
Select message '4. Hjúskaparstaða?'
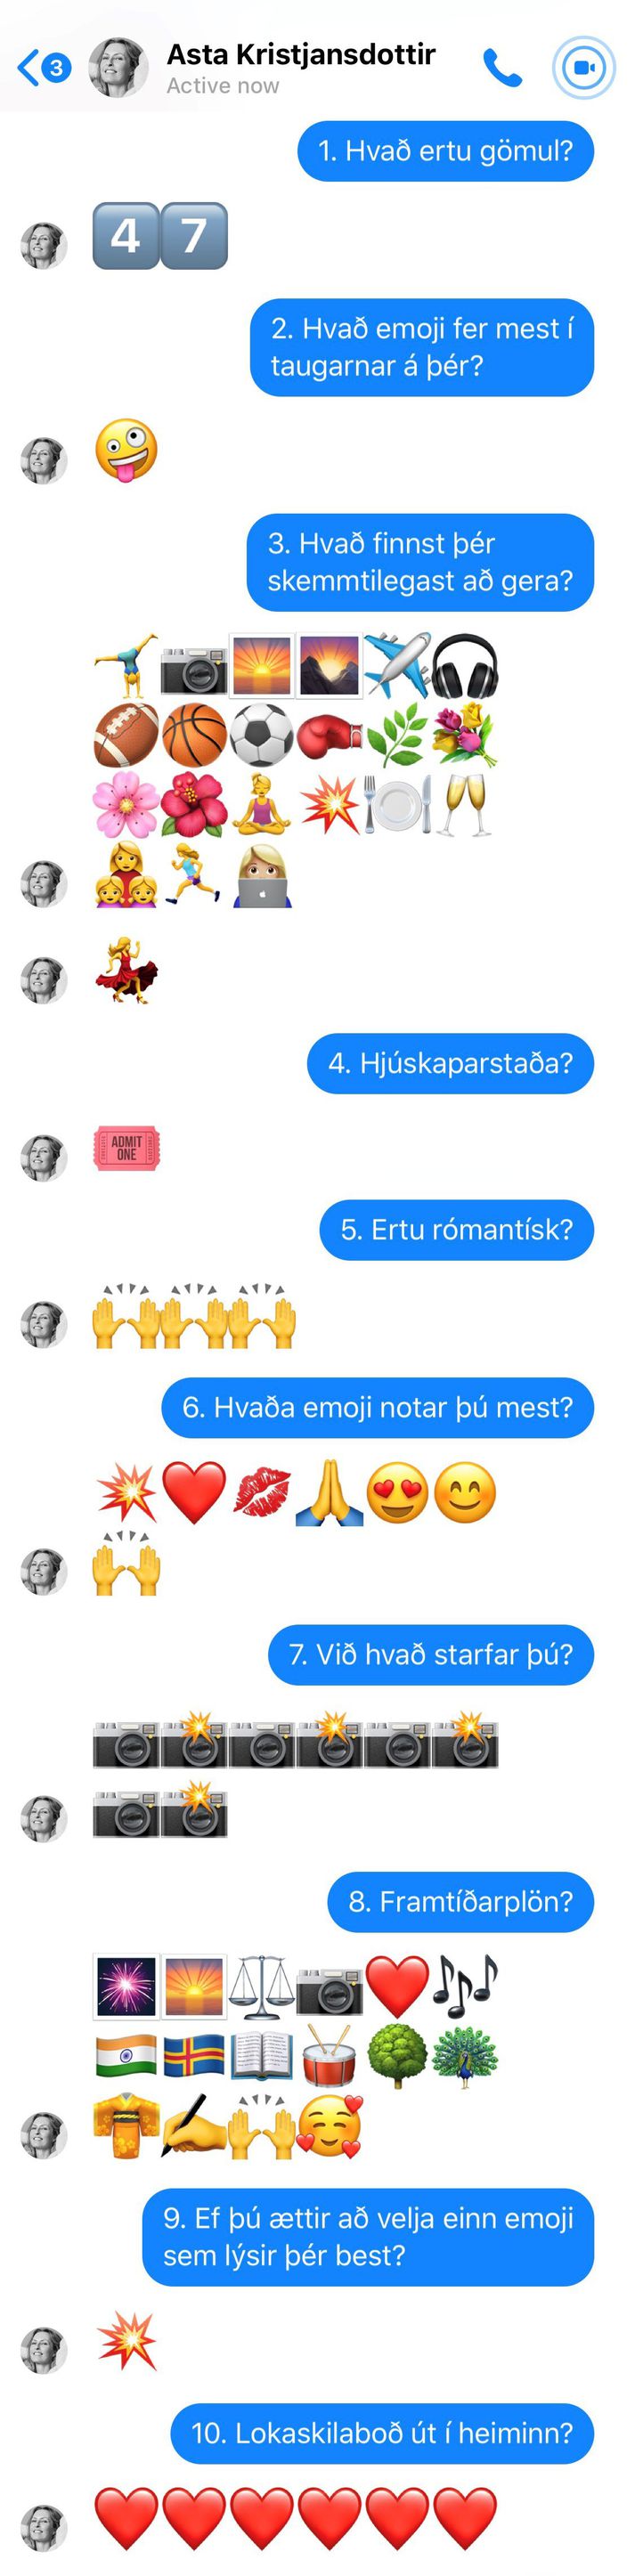click(x=450, y=1062)
